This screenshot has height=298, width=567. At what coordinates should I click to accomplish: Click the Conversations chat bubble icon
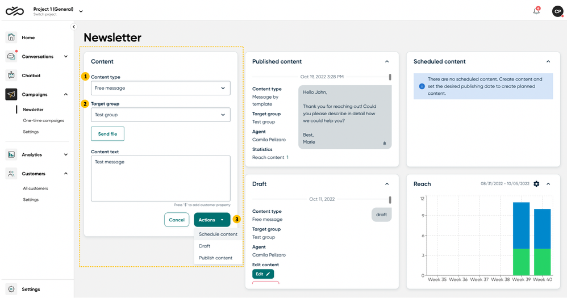[11, 56]
